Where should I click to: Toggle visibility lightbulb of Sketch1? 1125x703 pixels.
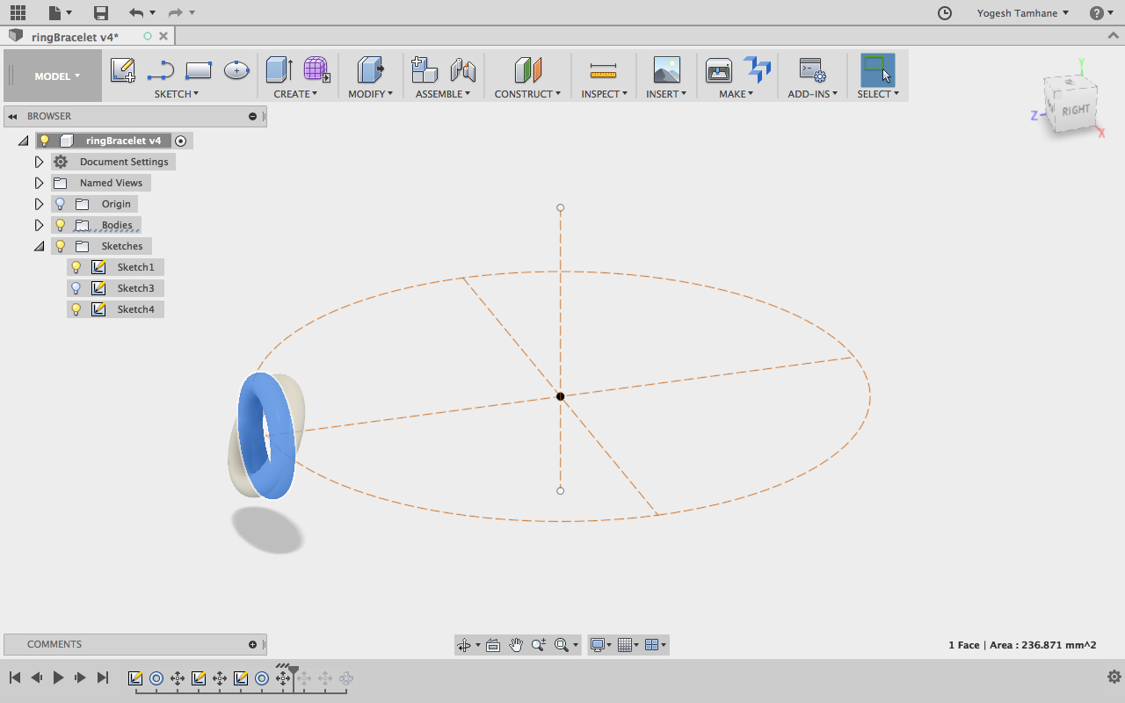click(76, 267)
